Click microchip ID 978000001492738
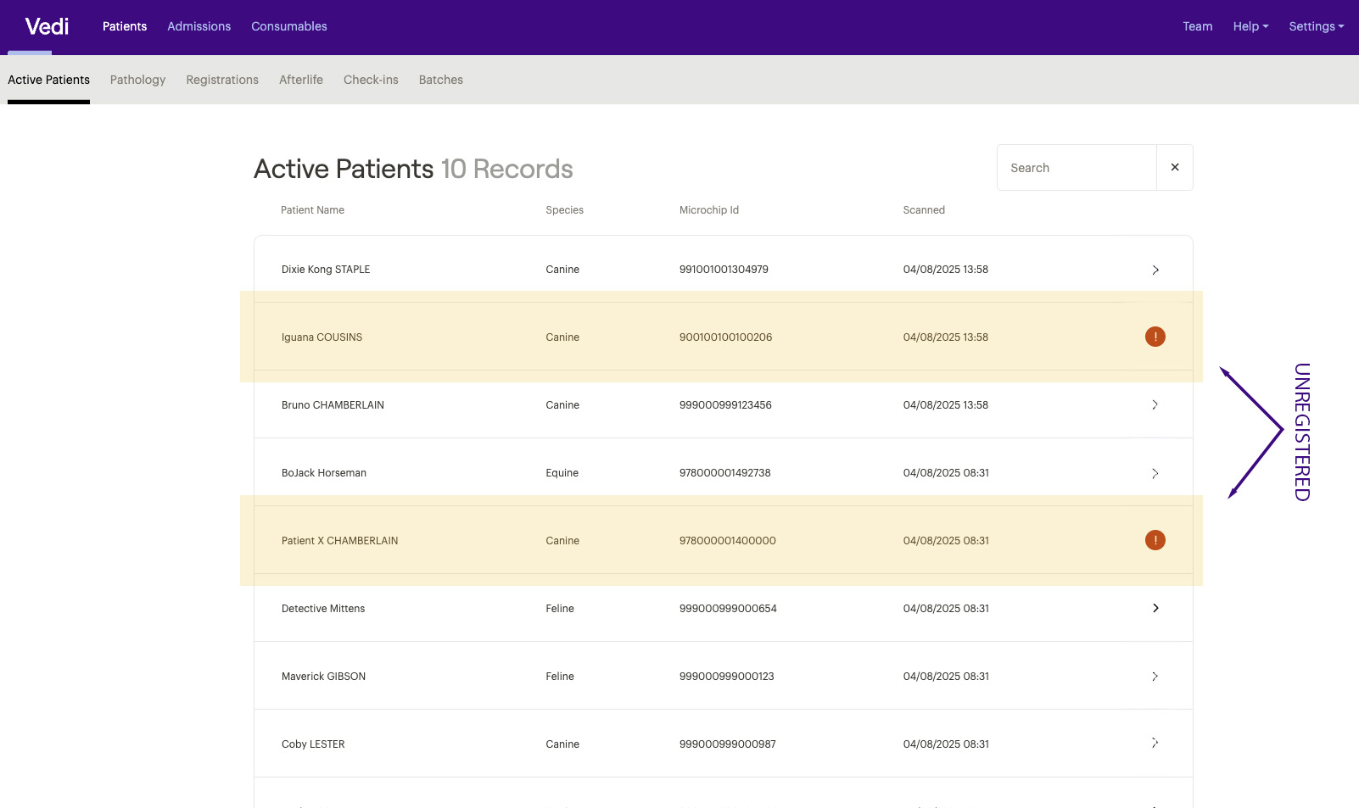This screenshot has width=1359, height=808. click(x=724, y=473)
